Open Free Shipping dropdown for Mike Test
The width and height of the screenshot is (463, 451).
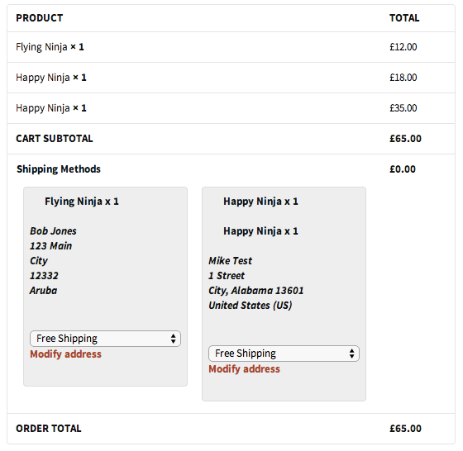pos(284,354)
